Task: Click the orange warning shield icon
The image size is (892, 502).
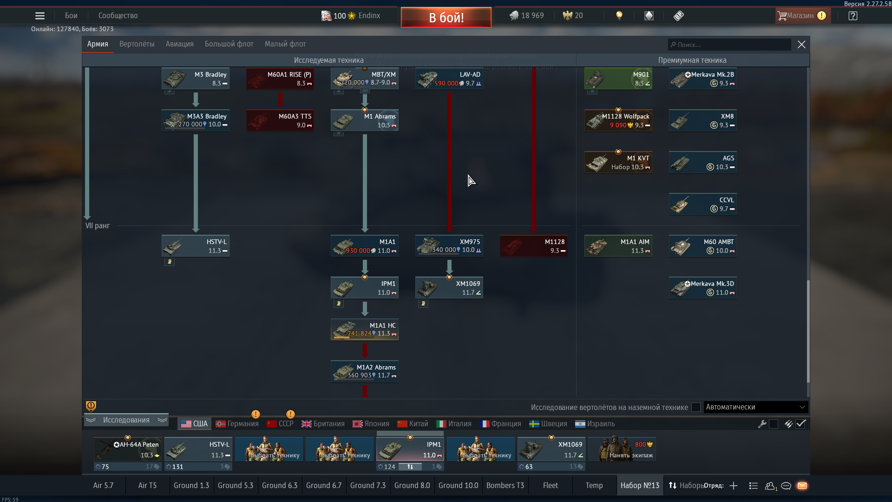Action: [x=91, y=407]
